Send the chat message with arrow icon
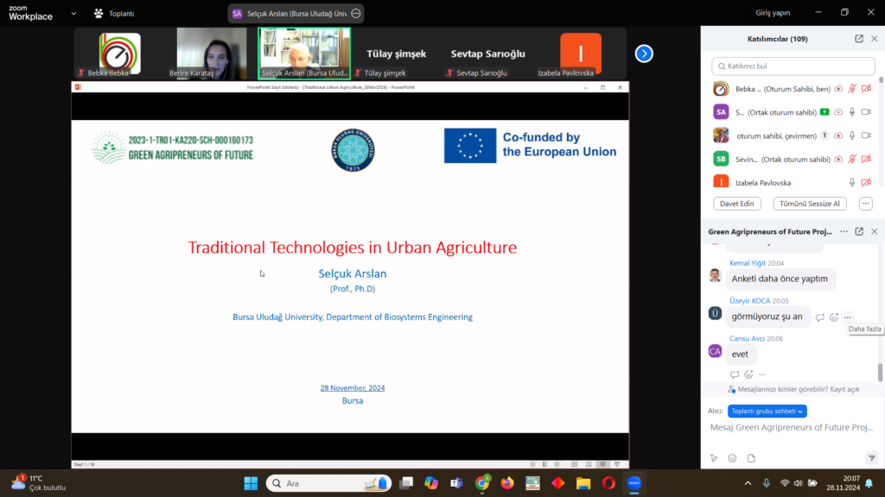The width and height of the screenshot is (885, 497). [870, 458]
